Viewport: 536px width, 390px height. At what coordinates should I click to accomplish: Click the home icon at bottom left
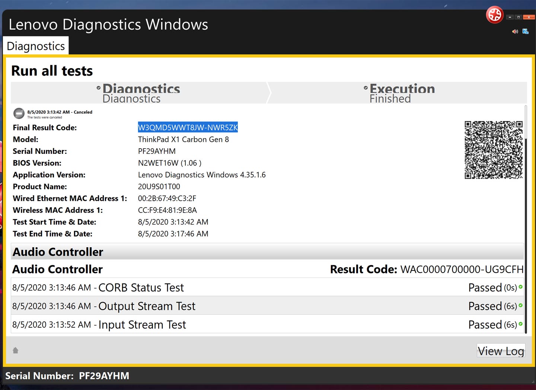[15, 350]
